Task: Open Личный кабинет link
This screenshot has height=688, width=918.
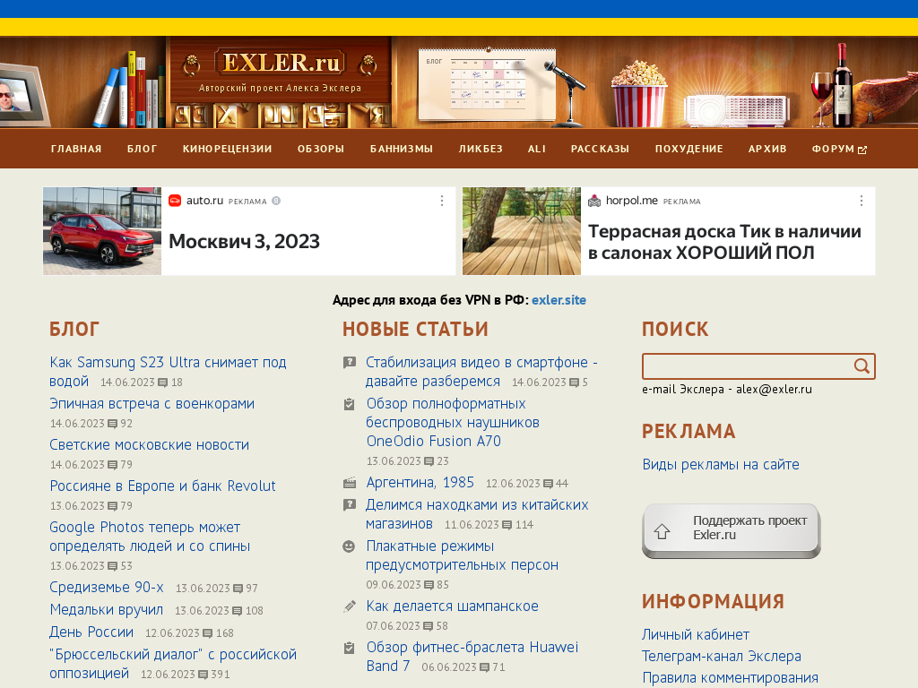Action: 696,635
